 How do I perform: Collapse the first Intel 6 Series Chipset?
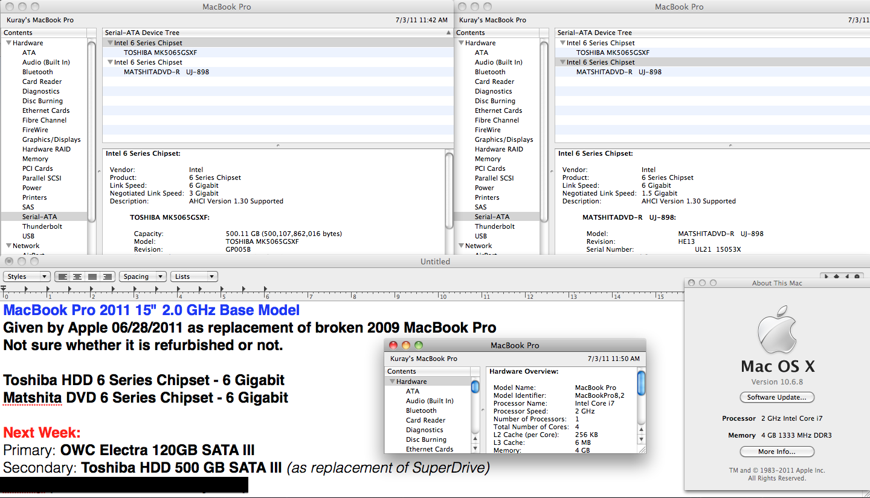click(x=110, y=43)
